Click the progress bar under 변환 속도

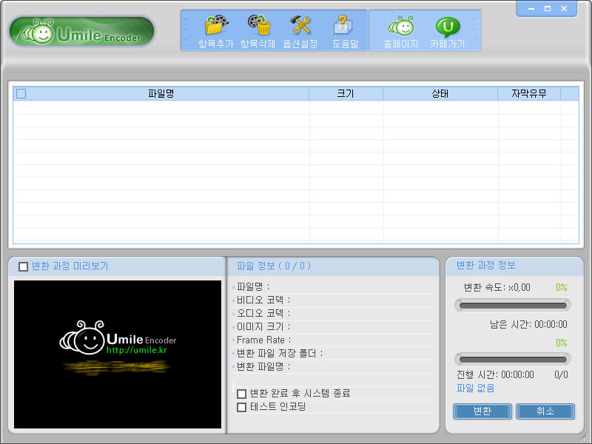pos(513,306)
